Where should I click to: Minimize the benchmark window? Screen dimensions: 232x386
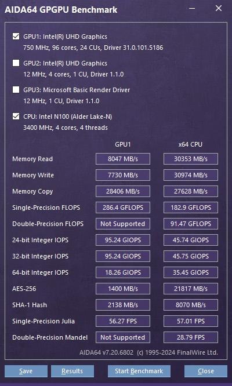click(192, 8)
